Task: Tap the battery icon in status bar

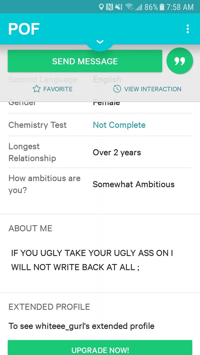Action: click(162, 7)
